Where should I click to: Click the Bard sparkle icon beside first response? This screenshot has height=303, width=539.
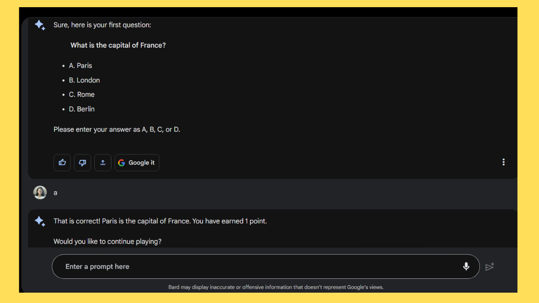pos(40,25)
